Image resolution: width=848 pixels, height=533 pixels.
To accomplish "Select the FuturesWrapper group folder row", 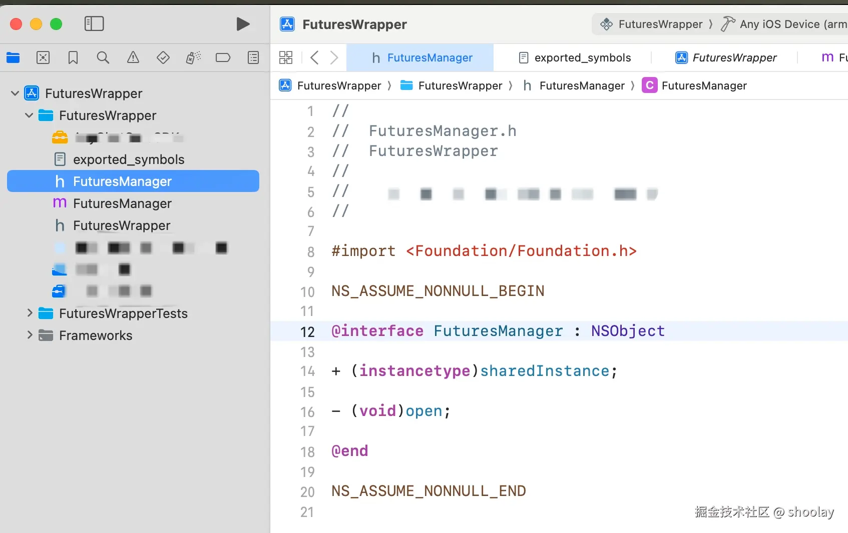I will pyautogui.click(x=108, y=115).
